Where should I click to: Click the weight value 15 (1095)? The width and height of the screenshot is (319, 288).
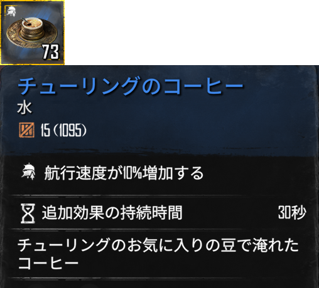tap(63, 130)
